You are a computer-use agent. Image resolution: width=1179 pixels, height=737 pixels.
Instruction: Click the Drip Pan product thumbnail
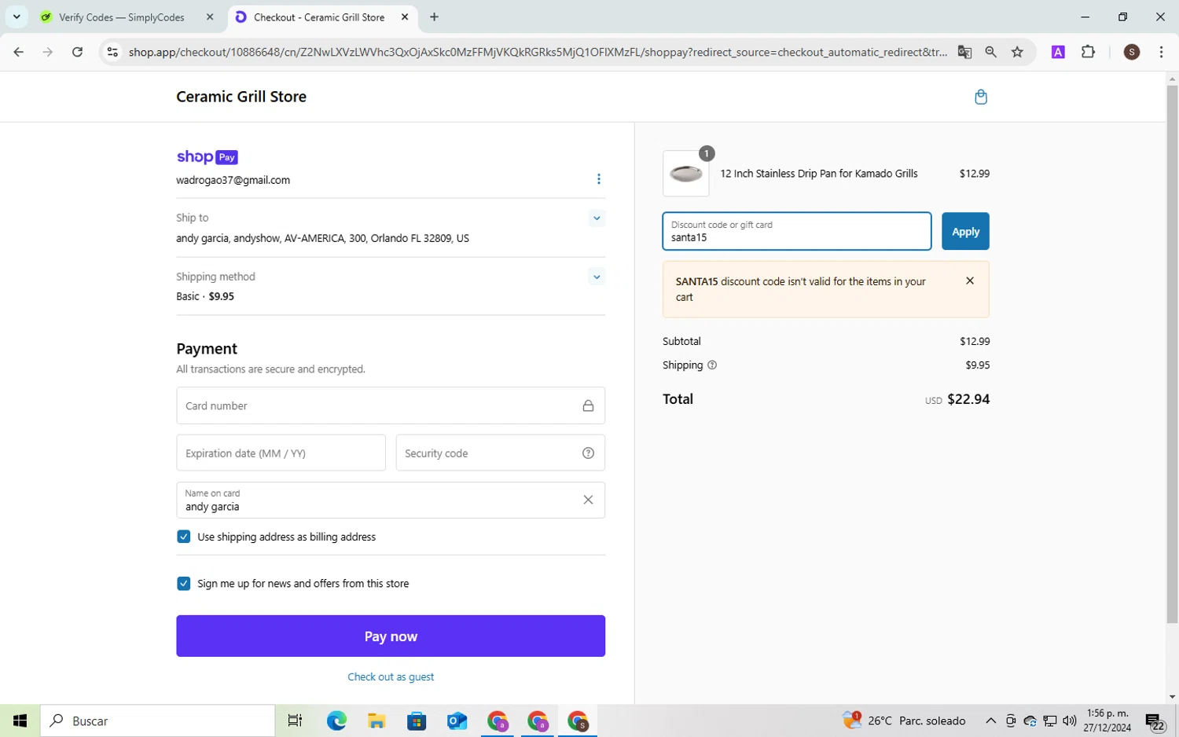coord(685,174)
